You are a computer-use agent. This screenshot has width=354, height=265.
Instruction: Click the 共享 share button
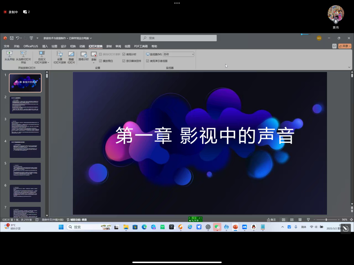(x=345, y=46)
